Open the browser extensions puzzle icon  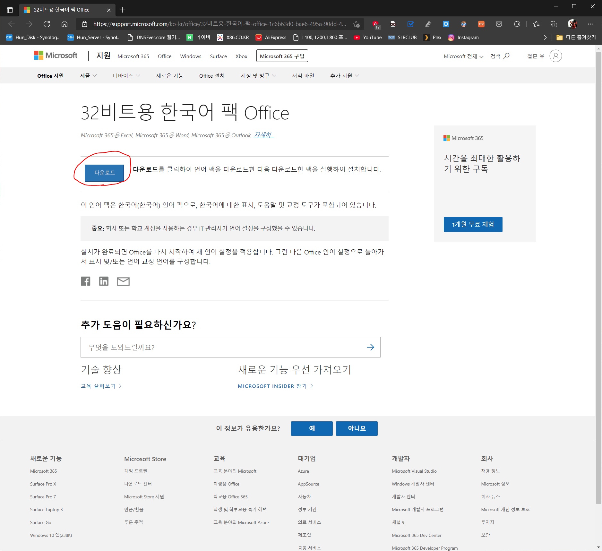[517, 24]
